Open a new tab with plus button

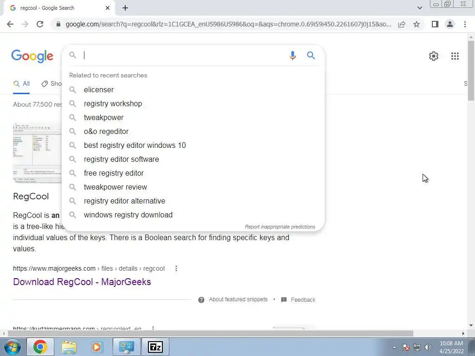click(x=125, y=8)
